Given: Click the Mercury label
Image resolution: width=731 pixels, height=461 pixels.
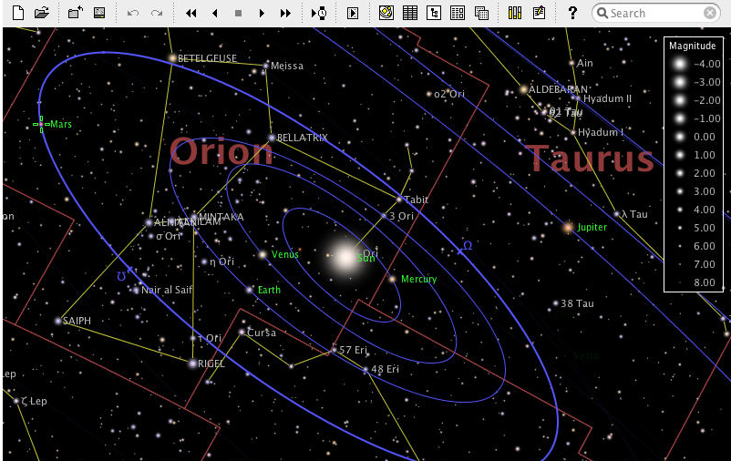Looking at the screenshot, I should tap(418, 279).
